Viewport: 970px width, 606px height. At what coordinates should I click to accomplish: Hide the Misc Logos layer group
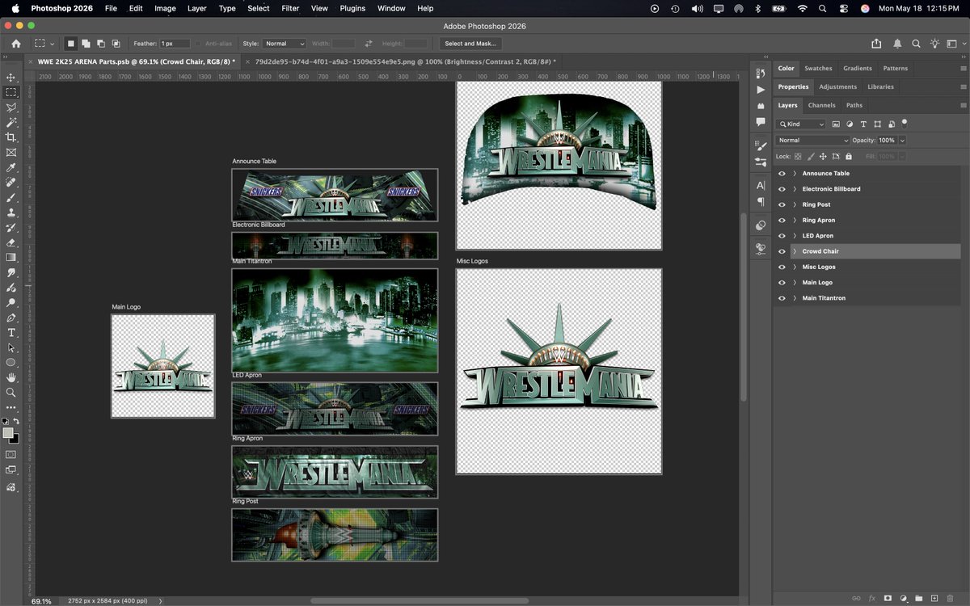[x=782, y=267]
